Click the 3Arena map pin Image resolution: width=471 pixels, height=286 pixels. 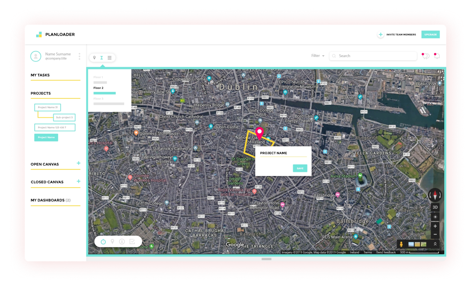[x=360, y=97]
